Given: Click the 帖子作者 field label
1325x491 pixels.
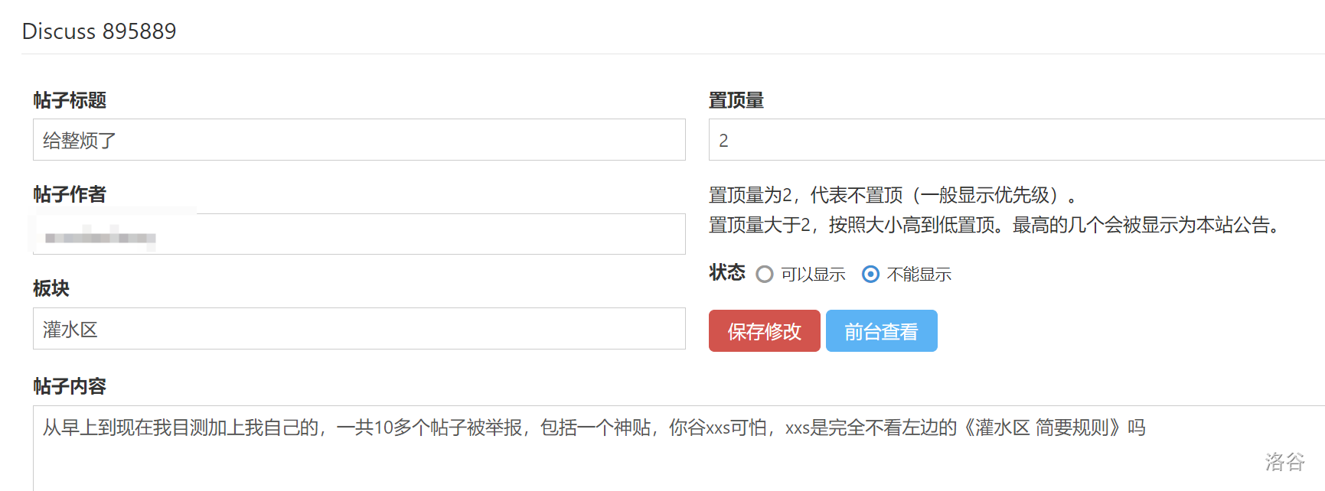Looking at the screenshot, I should click(x=70, y=194).
